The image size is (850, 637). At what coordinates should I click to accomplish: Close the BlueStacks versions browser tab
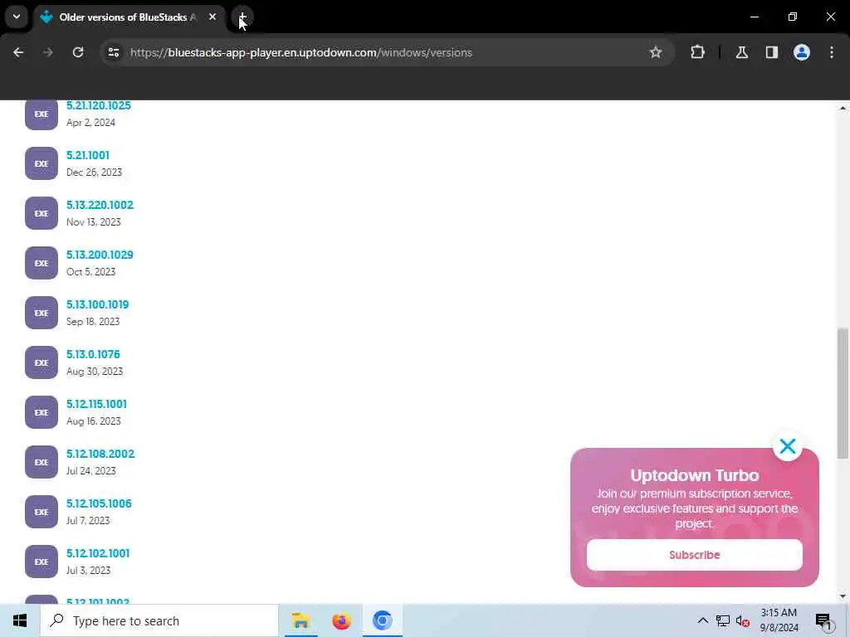coord(212,17)
